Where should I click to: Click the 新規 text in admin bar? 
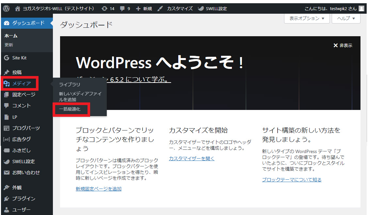click(x=147, y=9)
